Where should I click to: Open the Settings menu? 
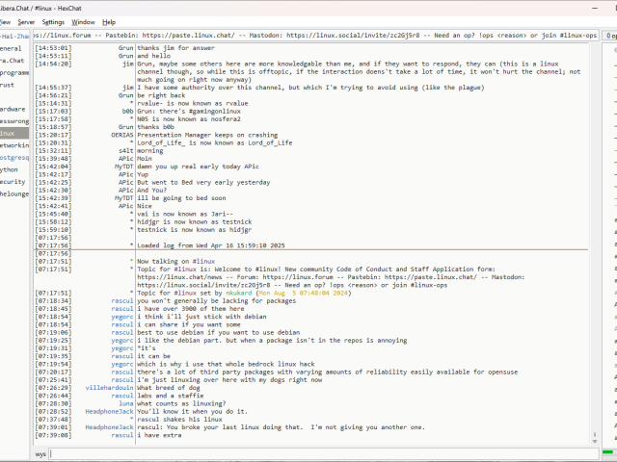click(x=53, y=21)
